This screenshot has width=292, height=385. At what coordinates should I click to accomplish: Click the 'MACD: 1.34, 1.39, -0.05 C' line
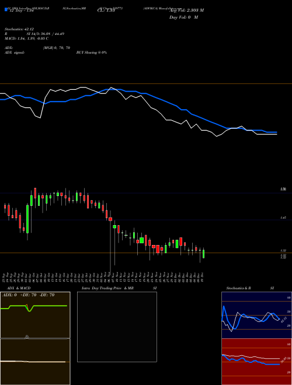(x=26, y=38)
